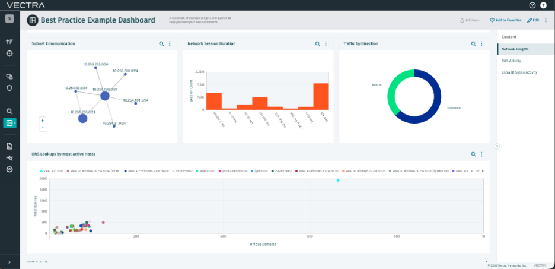Open Traffic by Direction widget kebab menu
This screenshot has height=269, width=555.
[481, 43]
